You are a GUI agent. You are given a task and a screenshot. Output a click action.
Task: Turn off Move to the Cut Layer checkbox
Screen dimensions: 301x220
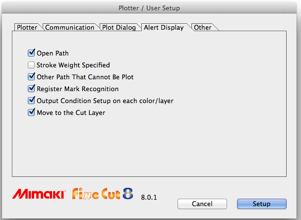(x=32, y=112)
